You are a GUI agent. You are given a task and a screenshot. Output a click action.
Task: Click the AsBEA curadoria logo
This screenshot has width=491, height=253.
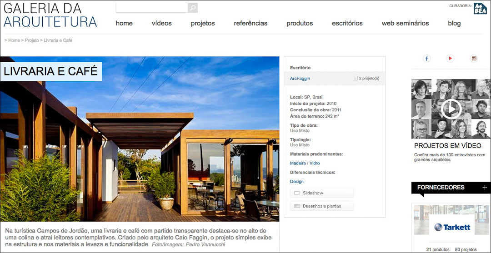coord(480,9)
